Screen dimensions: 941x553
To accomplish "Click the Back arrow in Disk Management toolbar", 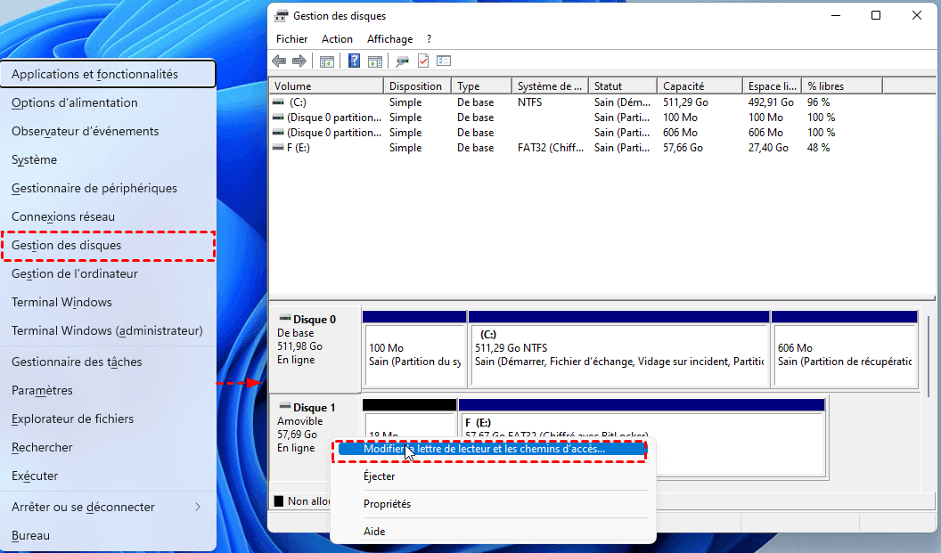I will coord(278,61).
